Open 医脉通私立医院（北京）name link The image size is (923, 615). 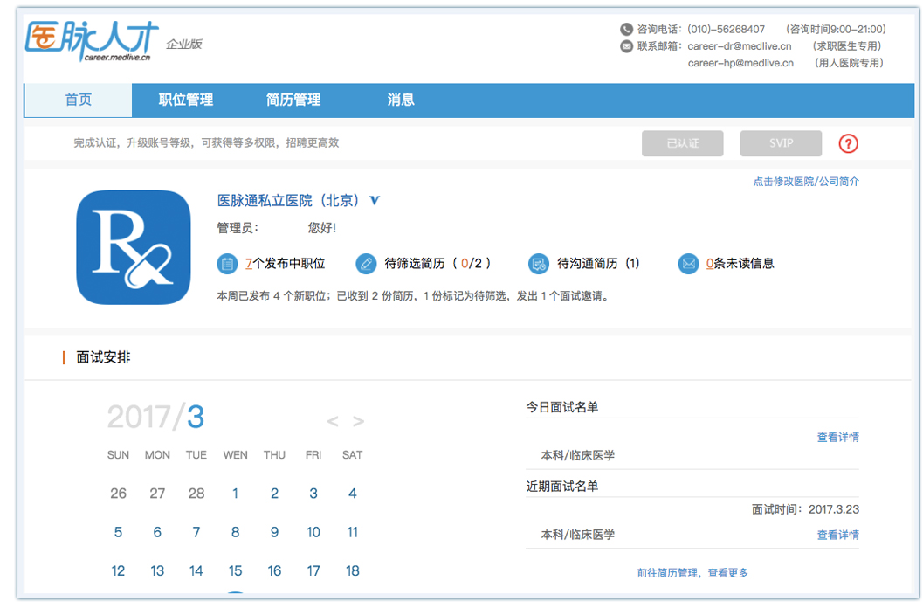point(288,201)
